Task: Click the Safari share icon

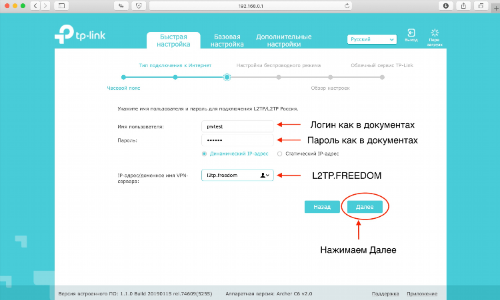Action: point(463,6)
